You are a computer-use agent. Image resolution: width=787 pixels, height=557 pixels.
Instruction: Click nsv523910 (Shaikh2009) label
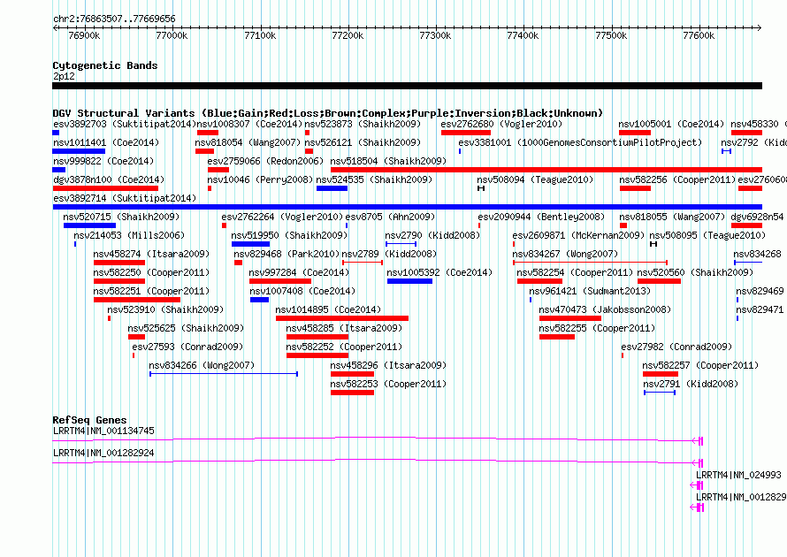[x=165, y=309]
